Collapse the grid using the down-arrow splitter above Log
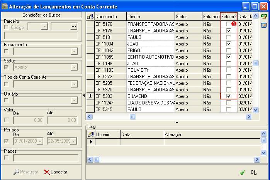The width and height of the screenshot is (270, 180). tap(177, 123)
